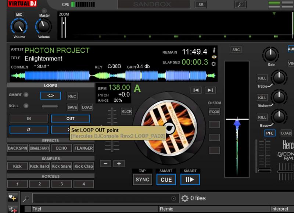Trigger hotcue 3
The width and height of the screenshot is (294, 213).
coord(61,184)
